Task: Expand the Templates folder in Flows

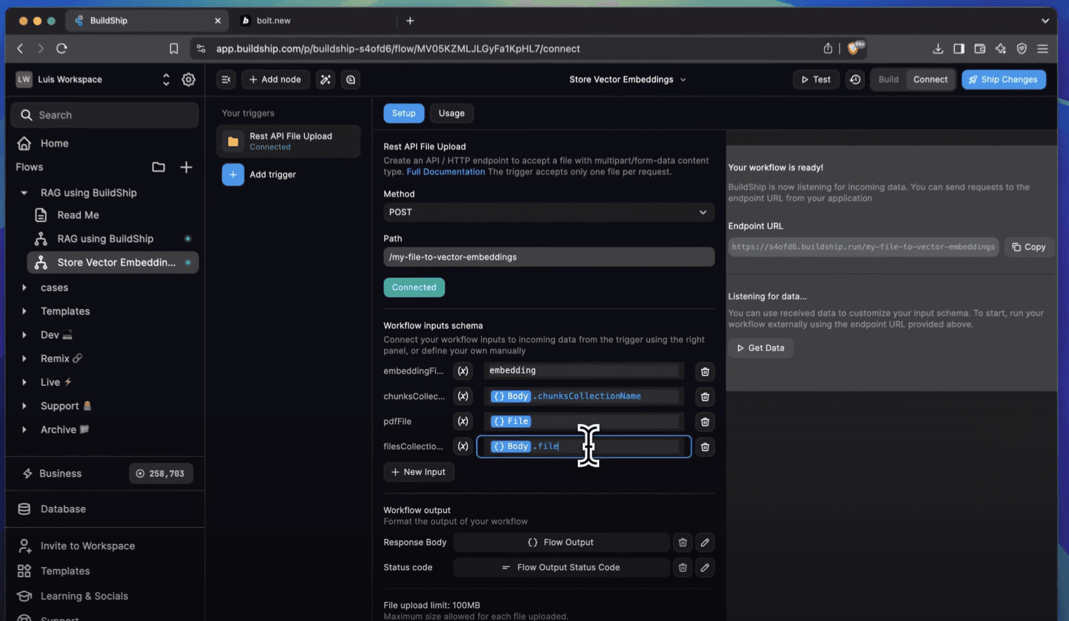Action: click(x=24, y=311)
